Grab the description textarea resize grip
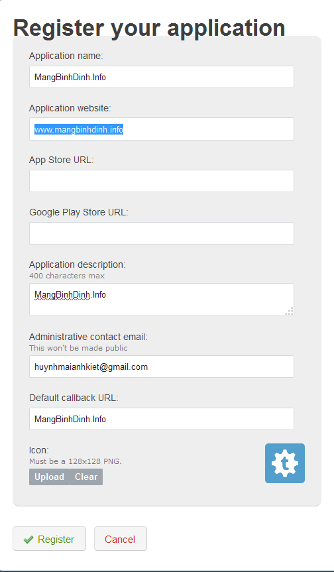This screenshot has width=334, height=572. (x=289, y=311)
